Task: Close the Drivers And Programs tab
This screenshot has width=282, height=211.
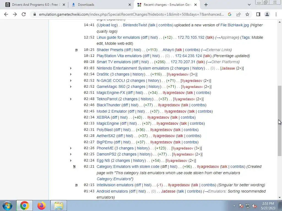Action: 64,5
